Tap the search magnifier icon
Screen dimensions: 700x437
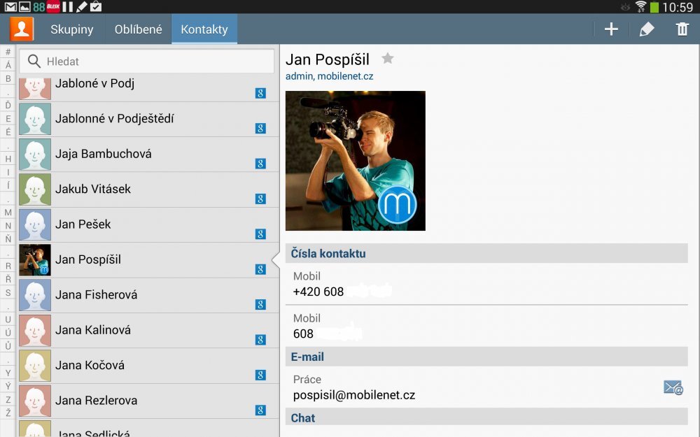tap(34, 62)
